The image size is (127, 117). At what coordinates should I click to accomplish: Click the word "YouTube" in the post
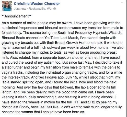[x=52, y=38]
